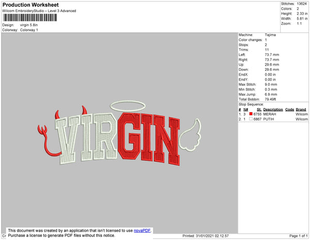
Task: Select the design name 'virgin 5.8in'
Action: pos(29,25)
